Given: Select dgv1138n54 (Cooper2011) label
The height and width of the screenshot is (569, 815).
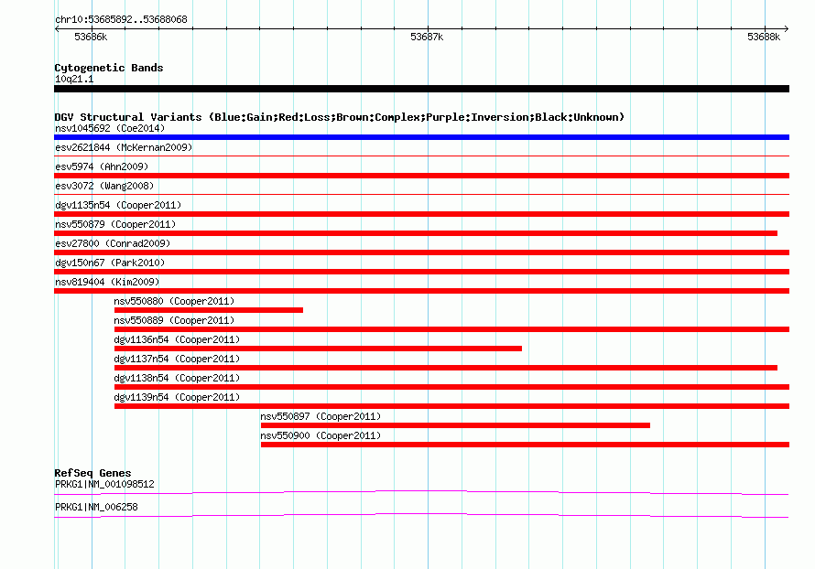Looking at the screenshot, I should tap(177, 378).
